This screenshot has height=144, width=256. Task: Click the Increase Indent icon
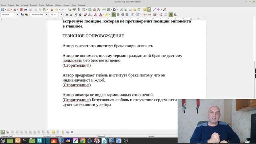145,15
